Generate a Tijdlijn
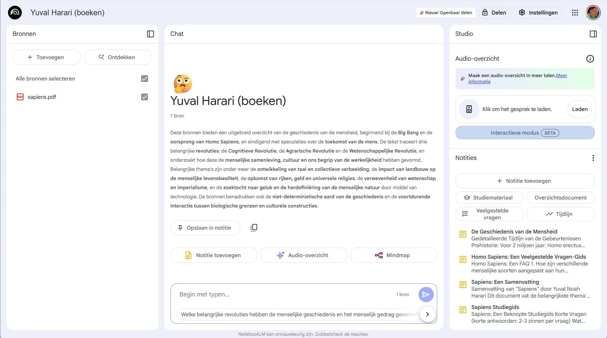Viewport: 607px width, 338px height. [x=560, y=214]
